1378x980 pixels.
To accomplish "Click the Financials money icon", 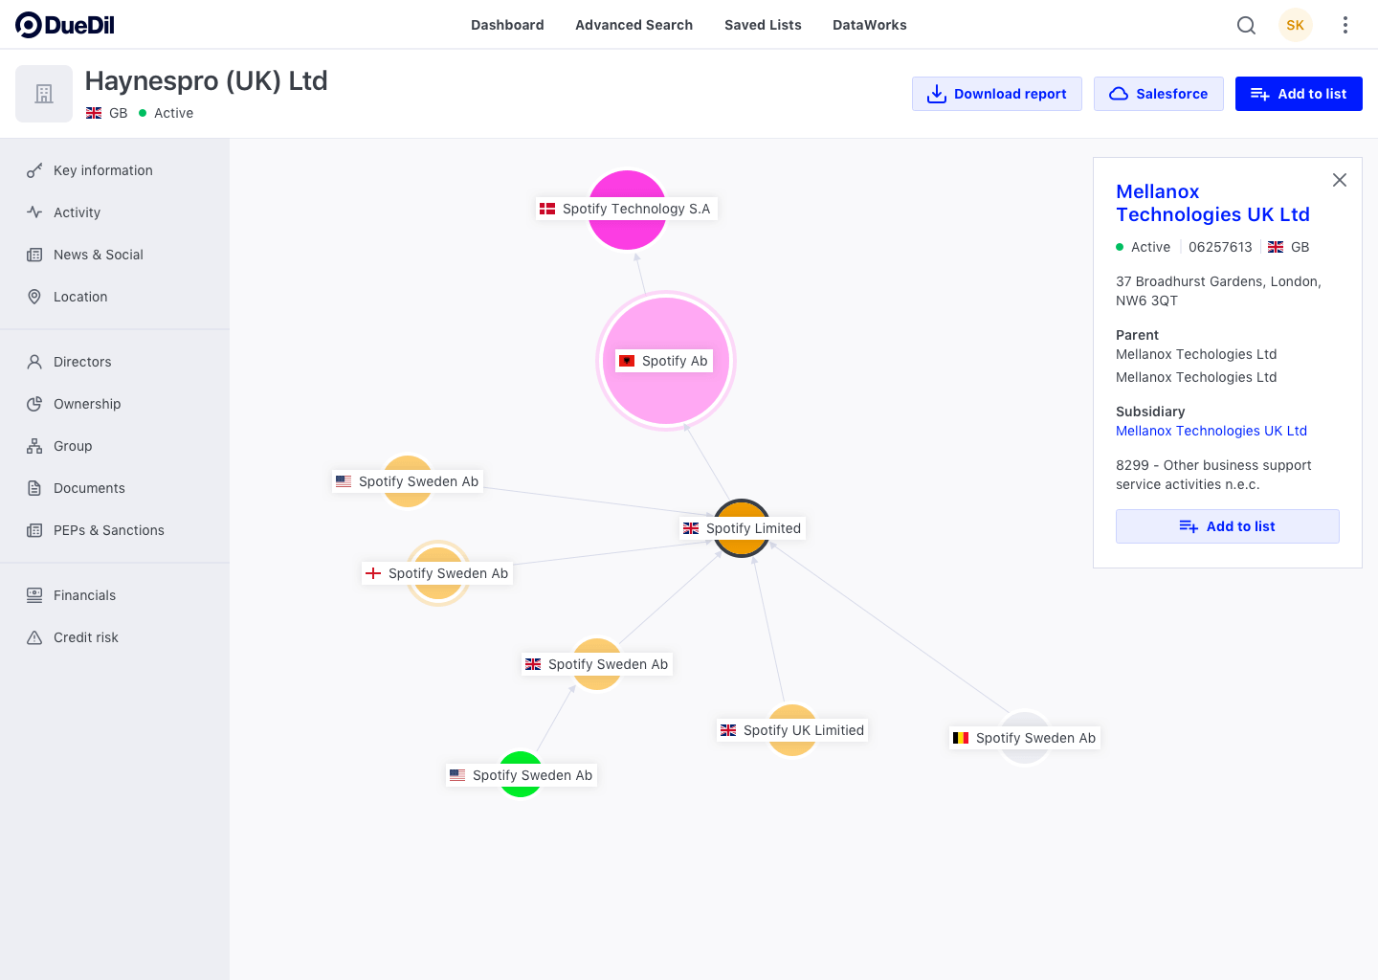I will pos(34,595).
